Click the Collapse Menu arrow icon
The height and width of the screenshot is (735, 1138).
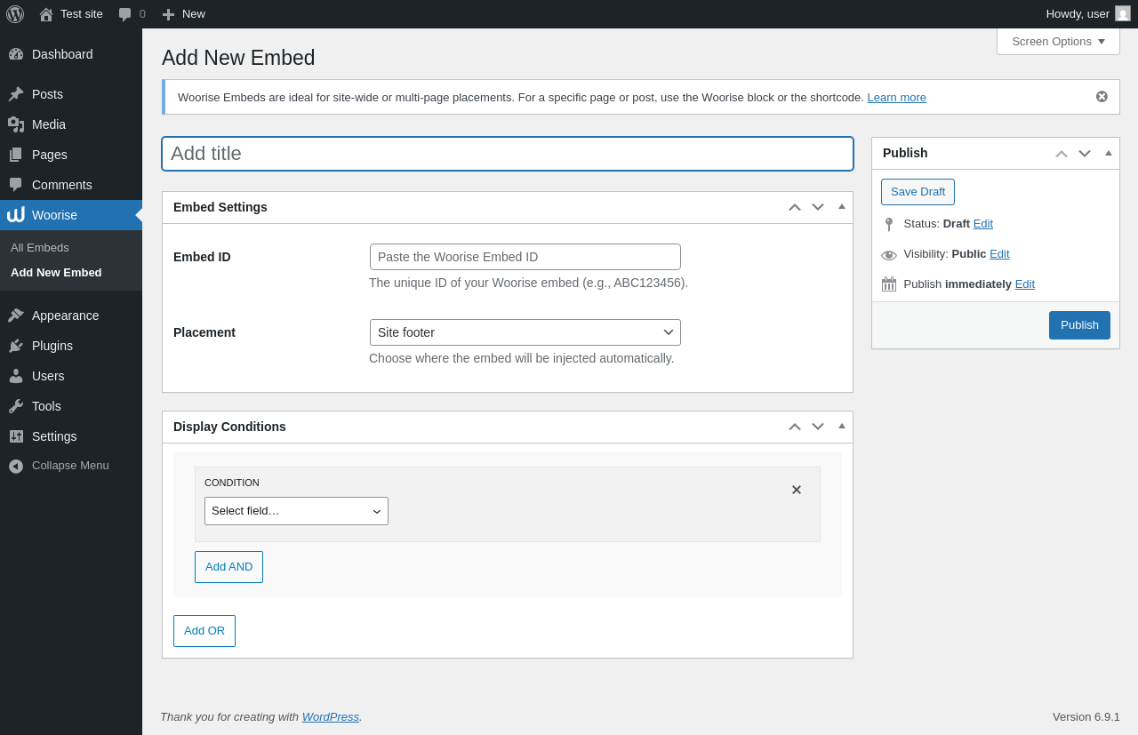[16, 466]
